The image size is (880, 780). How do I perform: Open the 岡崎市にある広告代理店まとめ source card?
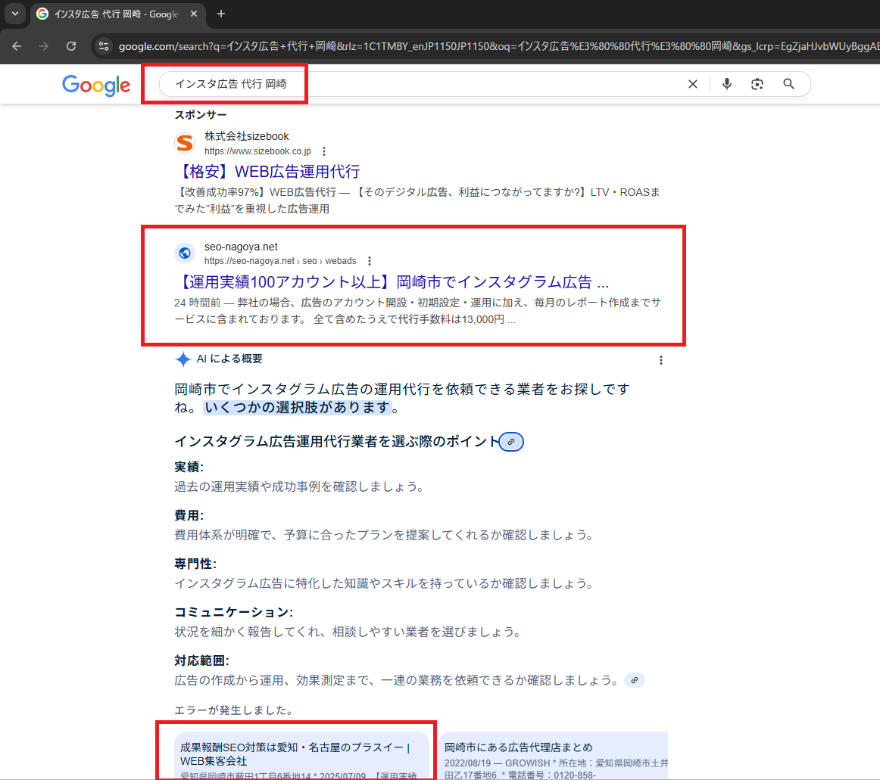[x=554, y=755]
